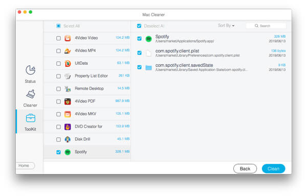Open the Status pie chart icon
Screen dimensions: 307x196
coord(30,70)
